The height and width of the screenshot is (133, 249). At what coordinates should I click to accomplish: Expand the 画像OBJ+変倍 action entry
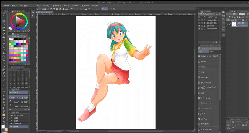[204, 23]
